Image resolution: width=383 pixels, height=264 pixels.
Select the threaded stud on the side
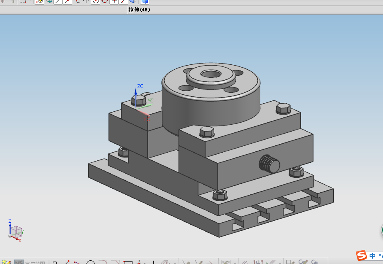[x=269, y=164]
